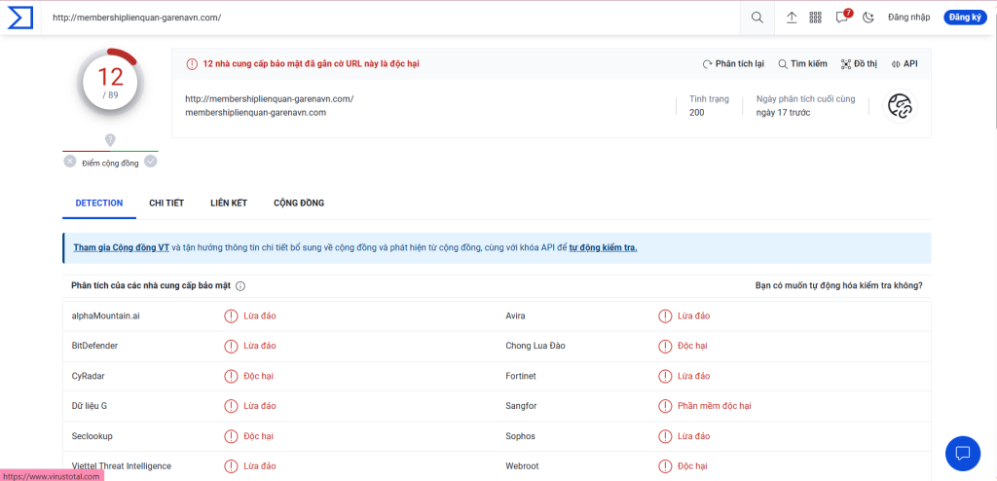
Task: Click warning icon in BitDefender row
Action: click(x=231, y=346)
